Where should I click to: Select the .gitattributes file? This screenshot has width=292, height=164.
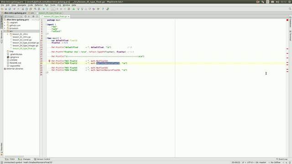[x=16, y=54]
